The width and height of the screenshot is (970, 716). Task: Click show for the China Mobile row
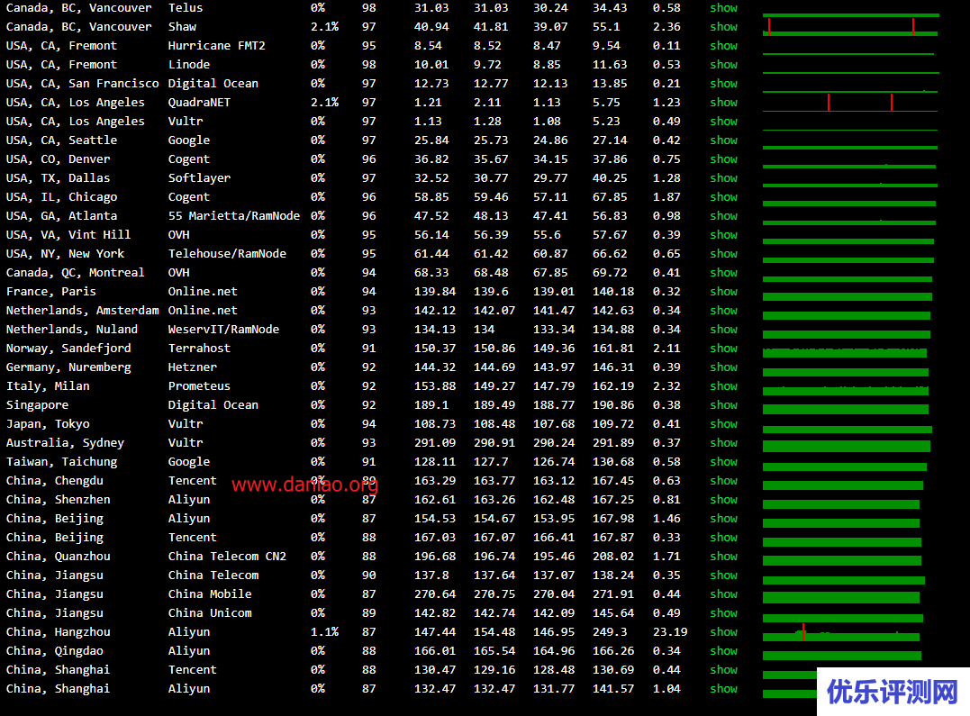point(723,594)
